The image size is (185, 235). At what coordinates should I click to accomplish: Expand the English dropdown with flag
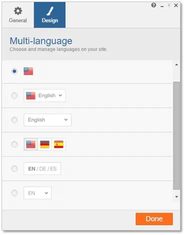44,96
